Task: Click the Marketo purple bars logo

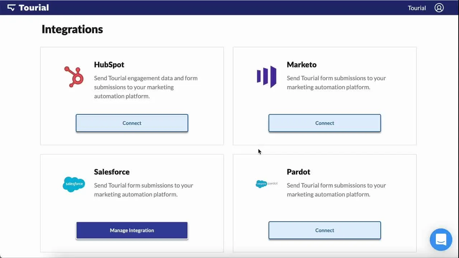Action: pyautogui.click(x=266, y=77)
